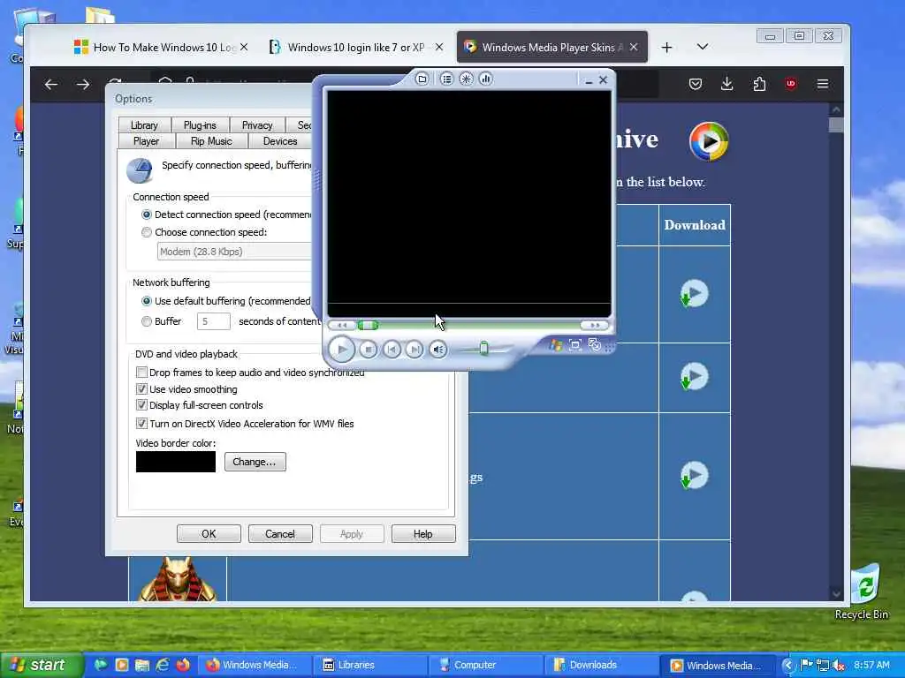This screenshot has height=678, width=905.
Task: Skip to next track in media player
Action: click(414, 349)
